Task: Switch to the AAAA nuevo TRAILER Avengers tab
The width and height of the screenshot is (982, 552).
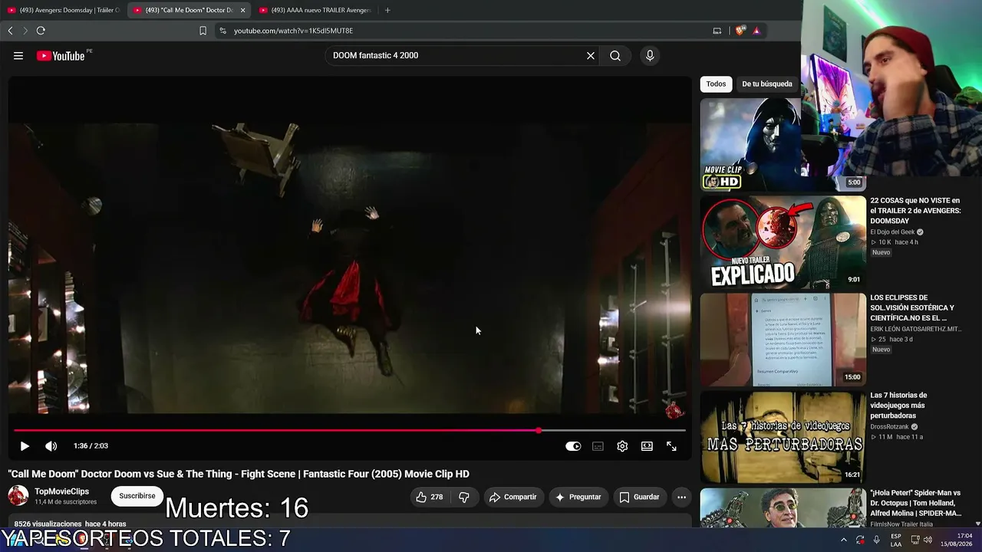Action: tap(315, 10)
